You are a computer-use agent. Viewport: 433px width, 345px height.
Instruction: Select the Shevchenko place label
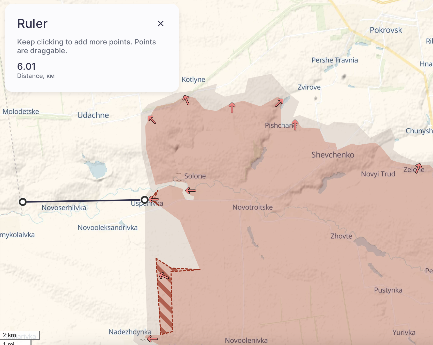(333, 155)
